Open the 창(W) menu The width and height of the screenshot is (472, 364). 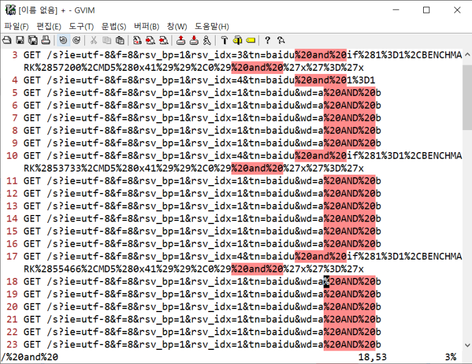(176, 26)
